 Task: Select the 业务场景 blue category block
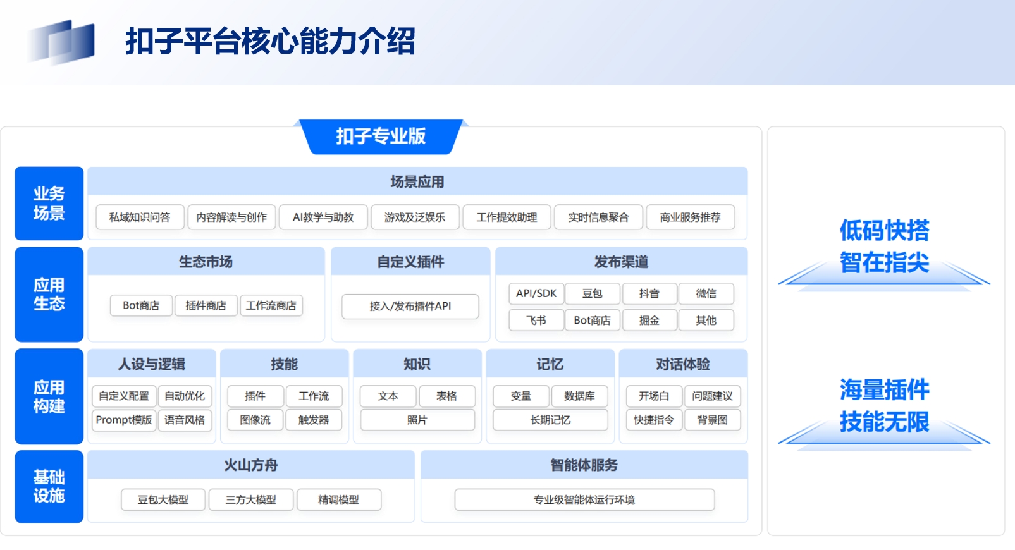click(x=49, y=204)
